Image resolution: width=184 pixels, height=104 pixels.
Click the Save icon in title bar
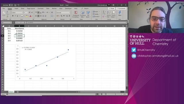[x=15, y=5]
